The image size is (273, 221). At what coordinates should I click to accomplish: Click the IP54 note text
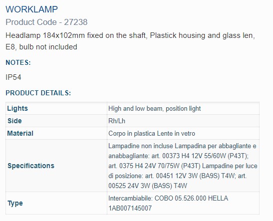[x=13, y=77]
